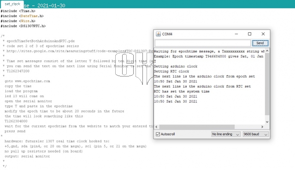Viewport: 295px width, 170px height.
Task: Click the 'T1262304000' line in the code
Action: tap(16, 121)
